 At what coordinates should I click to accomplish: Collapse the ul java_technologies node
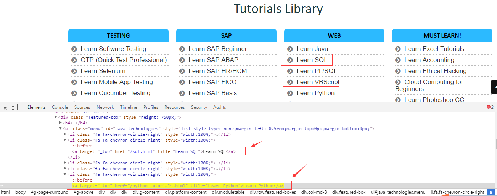(x=60, y=129)
